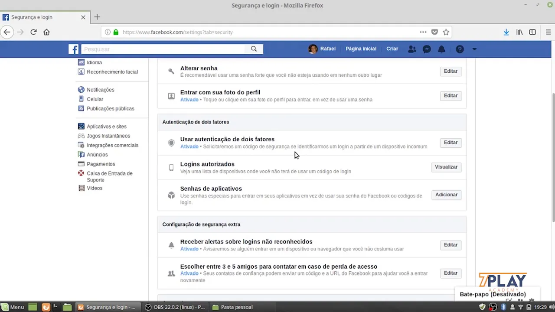Click the bell icon beside Receber alertas
The height and width of the screenshot is (312, 555).
coord(171,245)
